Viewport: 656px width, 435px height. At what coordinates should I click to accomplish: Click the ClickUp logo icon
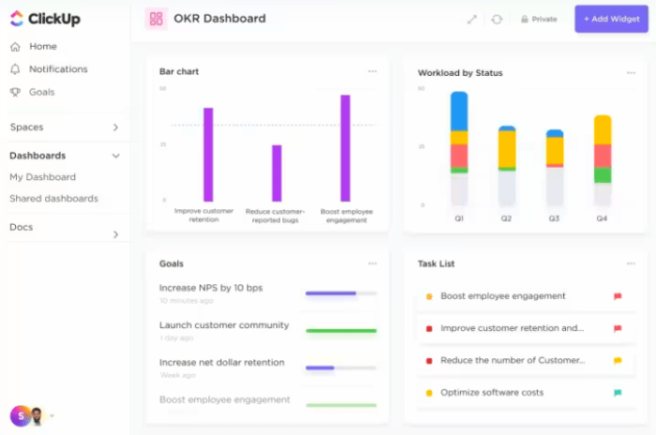[x=16, y=19]
